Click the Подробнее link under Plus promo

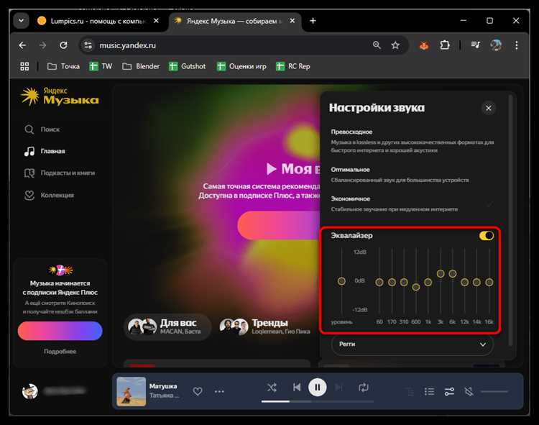[x=60, y=352]
